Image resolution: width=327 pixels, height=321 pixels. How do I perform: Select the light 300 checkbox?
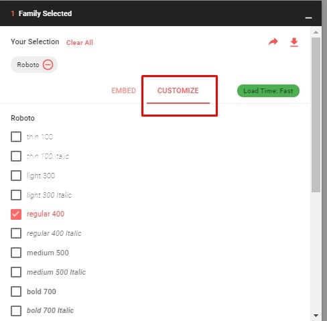(x=16, y=176)
